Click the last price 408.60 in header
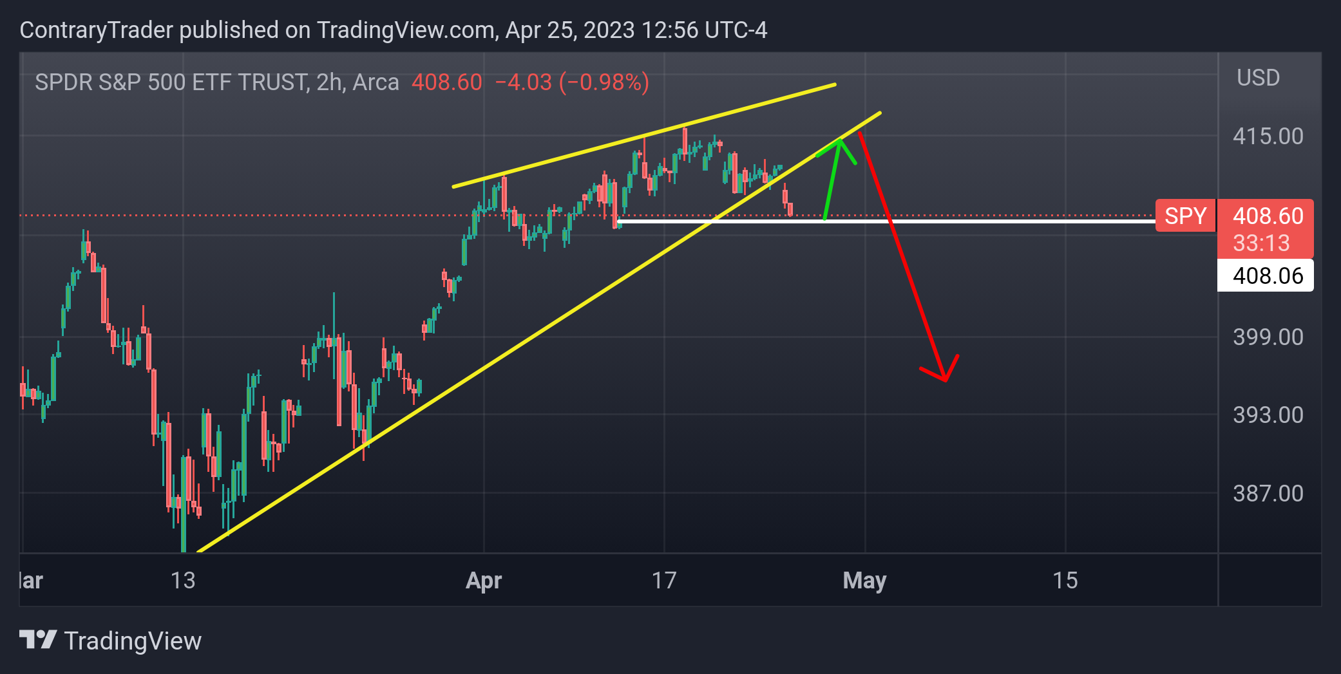The height and width of the screenshot is (674, 1341). [x=447, y=82]
